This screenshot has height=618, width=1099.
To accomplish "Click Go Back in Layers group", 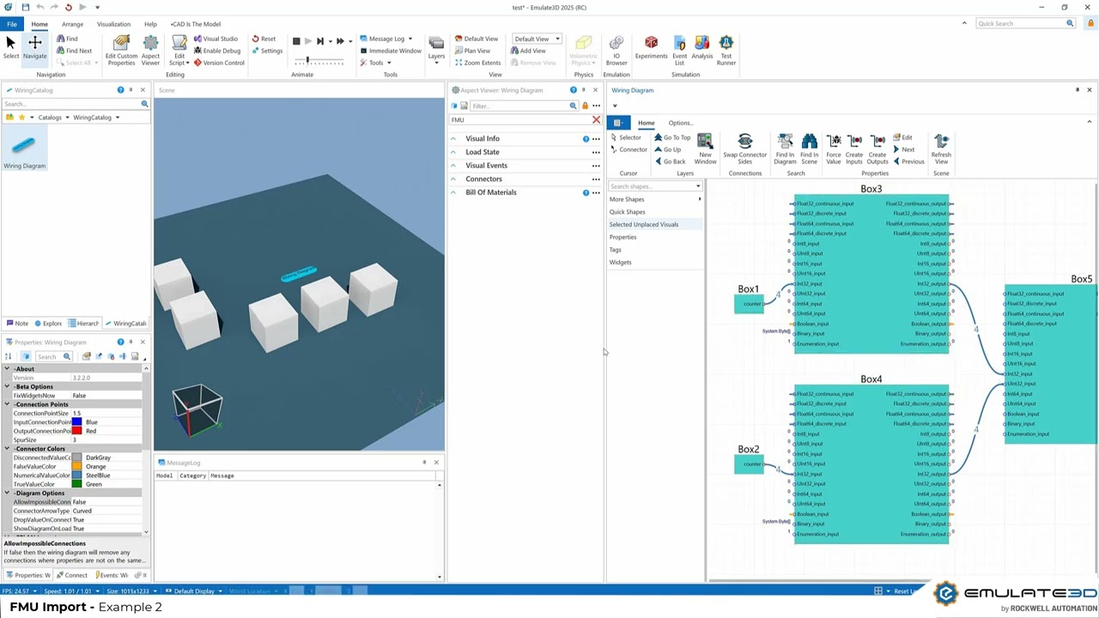I will pos(670,161).
